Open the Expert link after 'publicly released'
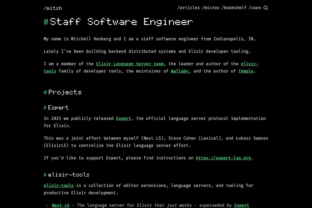312x208 pixels. coord(123,119)
